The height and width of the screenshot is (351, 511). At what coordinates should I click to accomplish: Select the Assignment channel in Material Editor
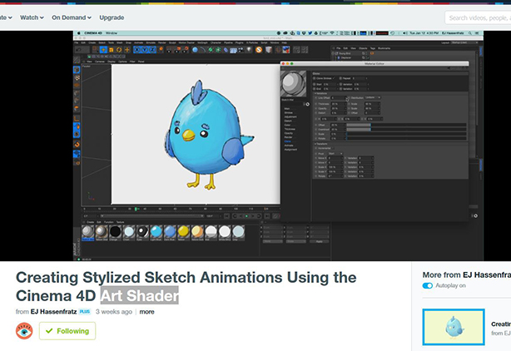tap(290, 150)
